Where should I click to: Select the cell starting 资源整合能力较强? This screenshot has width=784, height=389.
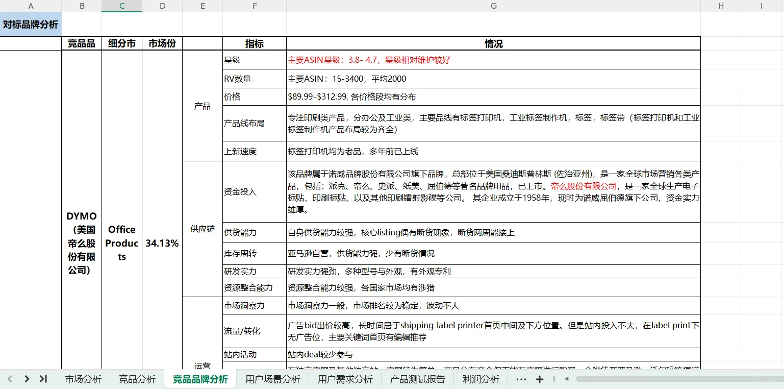[493, 287]
